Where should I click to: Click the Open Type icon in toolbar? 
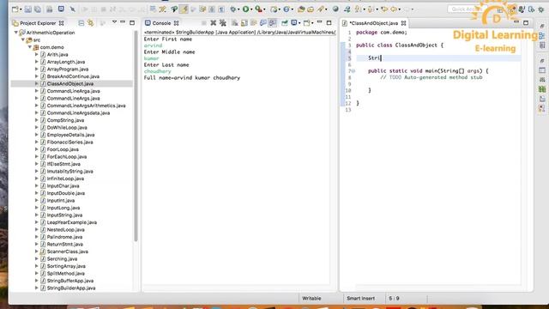[301, 9]
